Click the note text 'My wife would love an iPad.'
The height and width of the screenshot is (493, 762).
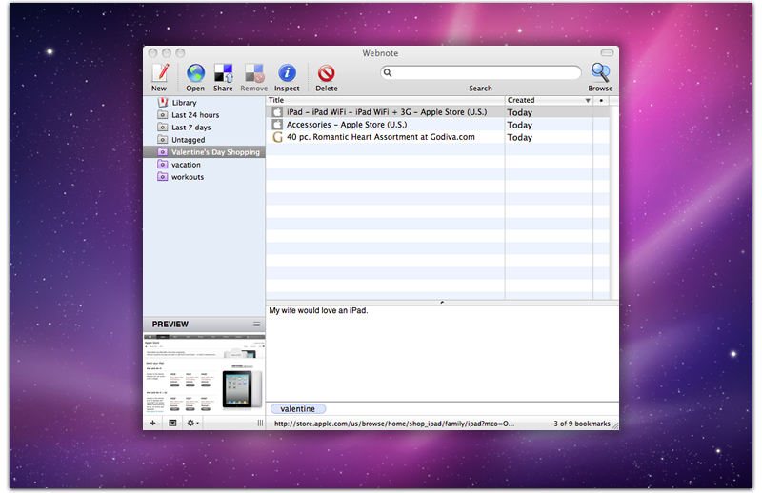tap(318, 310)
